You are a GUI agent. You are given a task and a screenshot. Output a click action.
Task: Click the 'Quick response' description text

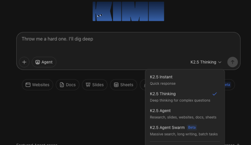click(x=163, y=84)
